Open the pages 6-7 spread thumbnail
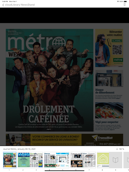Viewport: 129px width, 172px height. tap(83, 160)
